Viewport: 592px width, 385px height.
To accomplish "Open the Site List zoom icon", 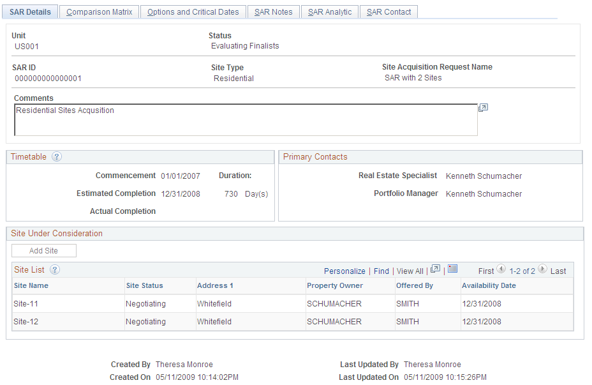I will [x=435, y=269].
